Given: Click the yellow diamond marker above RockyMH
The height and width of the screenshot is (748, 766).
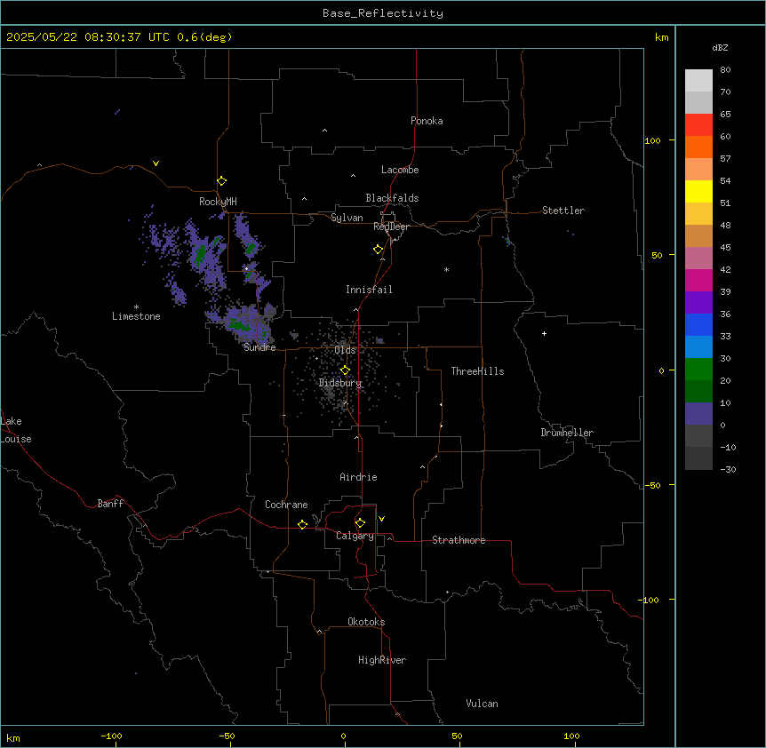Looking at the screenshot, I should click(x=222, y=181).
